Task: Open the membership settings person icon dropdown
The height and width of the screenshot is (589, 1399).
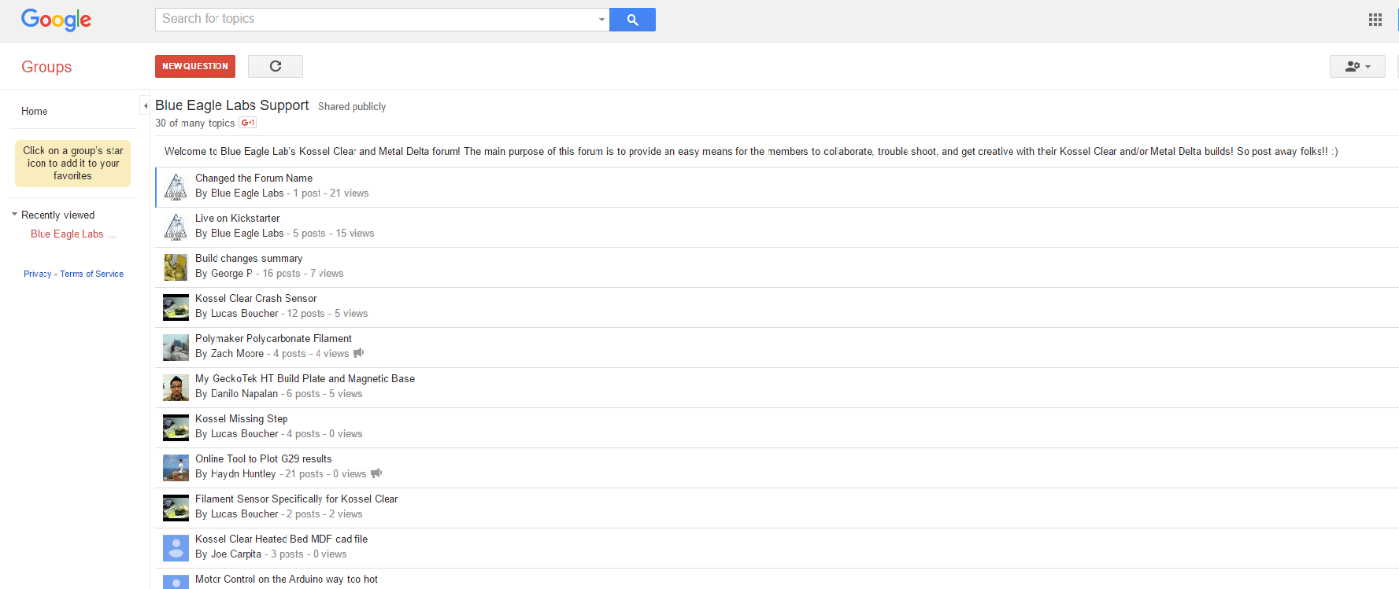Action: [1357, 66]
